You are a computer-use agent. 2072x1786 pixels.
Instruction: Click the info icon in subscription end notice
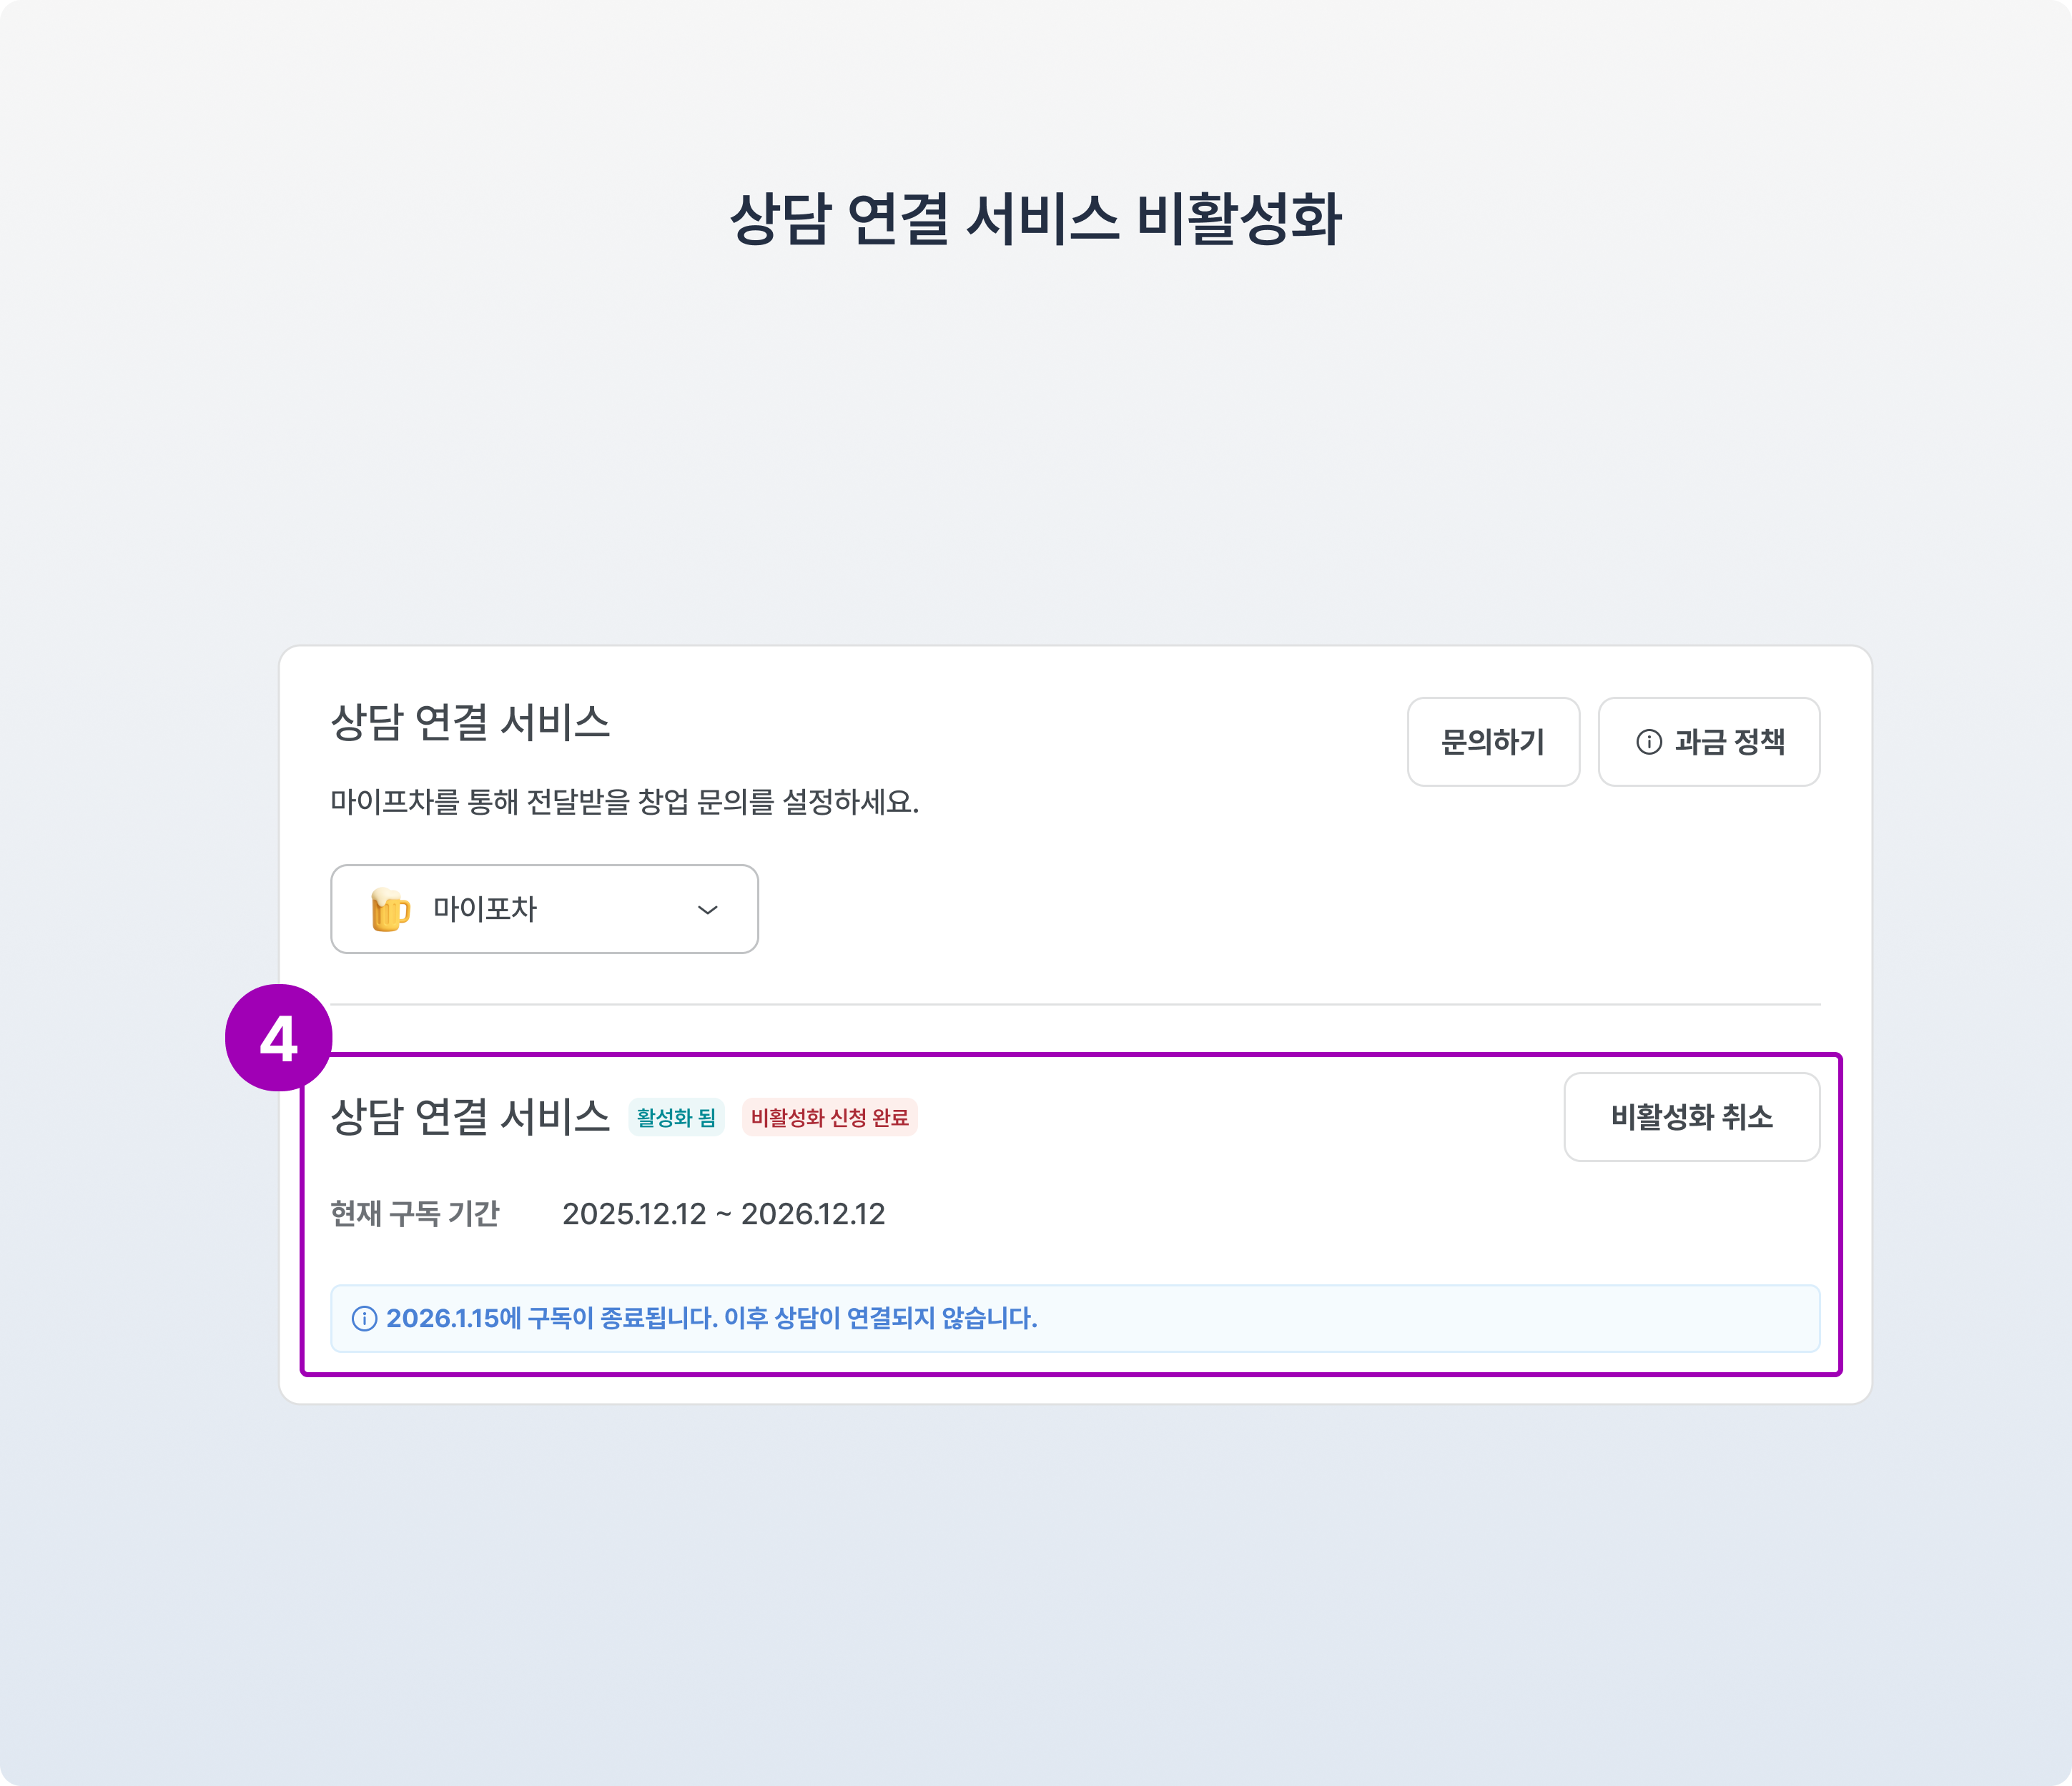[x=364, y=1319]
